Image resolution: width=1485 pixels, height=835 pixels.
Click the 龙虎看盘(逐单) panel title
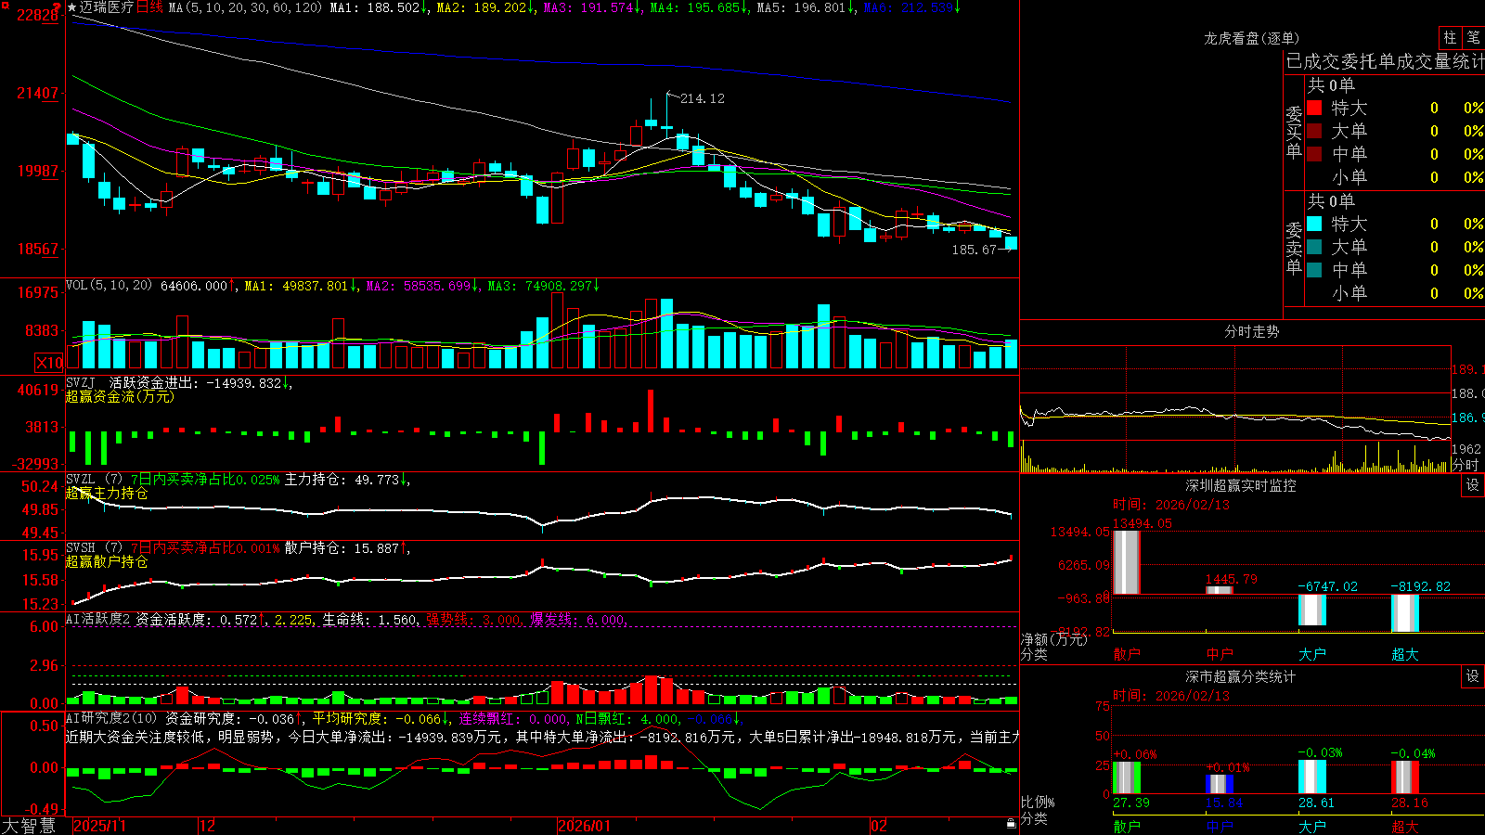[1251, 38]
